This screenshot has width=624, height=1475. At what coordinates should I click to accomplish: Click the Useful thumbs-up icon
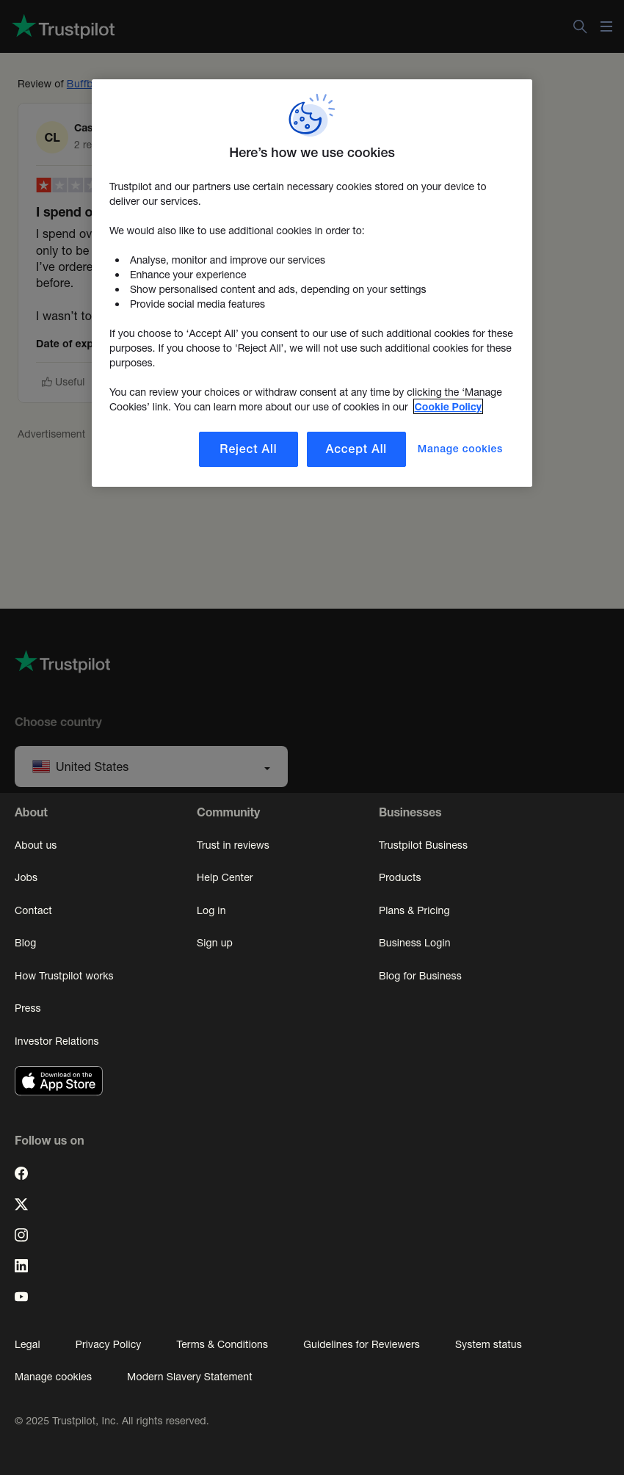click(47, 382)
